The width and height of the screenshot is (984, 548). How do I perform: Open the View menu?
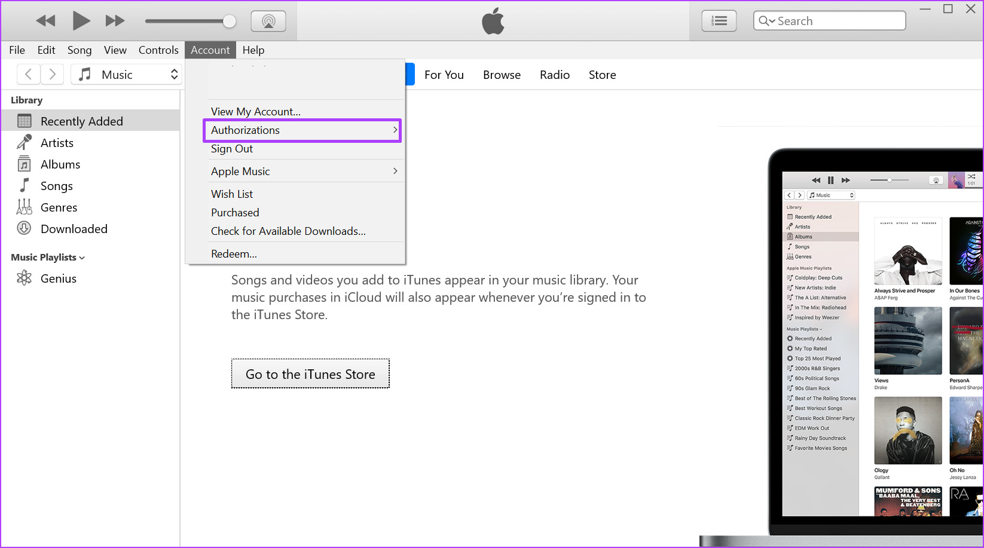click(115, 50)
